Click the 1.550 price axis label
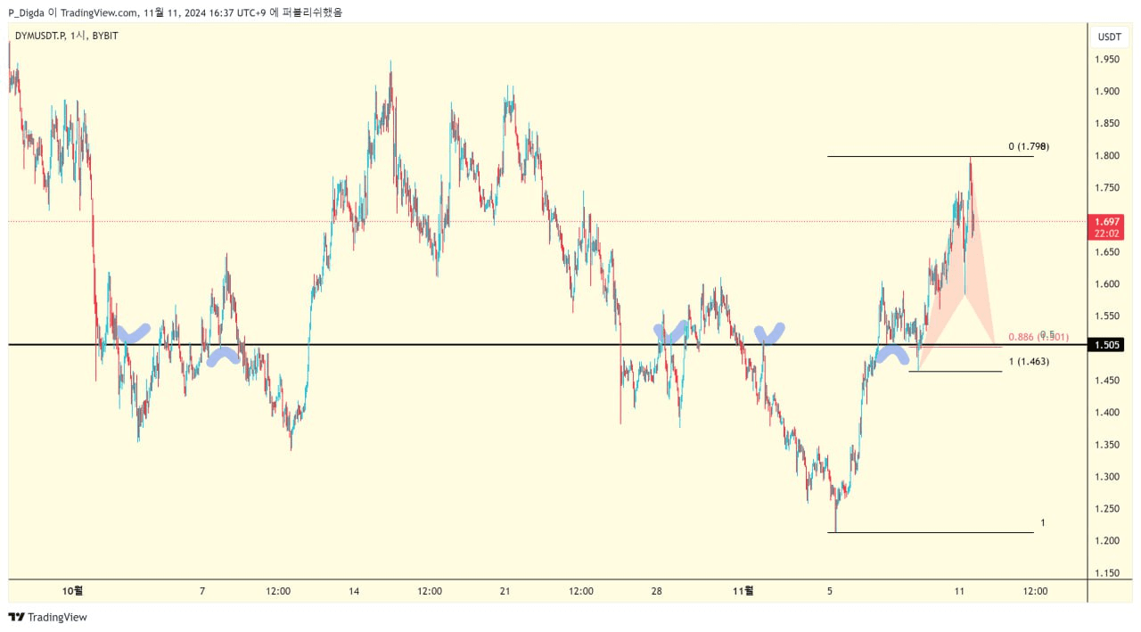Image resolution: width=1141 pixels, height=632 pixels. (x=1107, y=316)
